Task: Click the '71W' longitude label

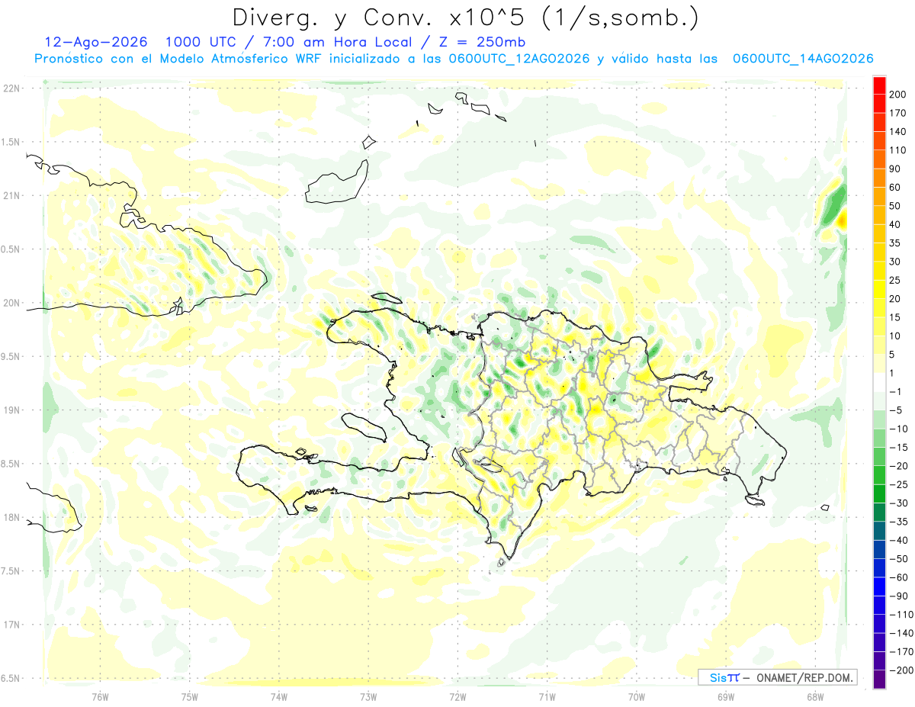Action: (x=547, y=696)
